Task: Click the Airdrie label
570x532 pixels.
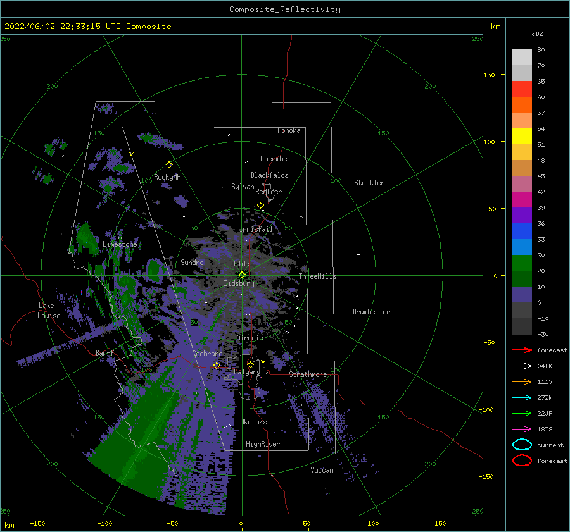Action: coord(250,338)
